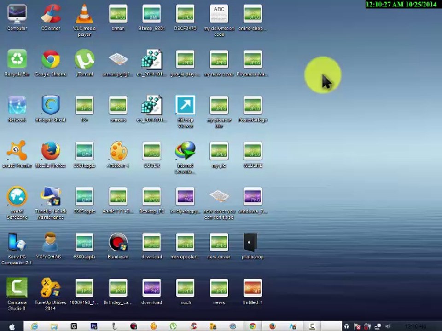Select the download PNG file
The height and width of the screenshot is (331, 442).
click(x=151, y=291)
